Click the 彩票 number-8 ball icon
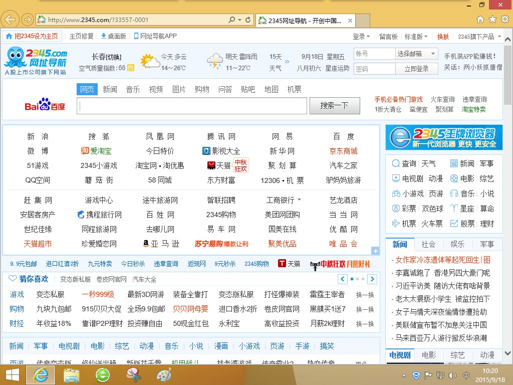513x385 pixels. pos(396,208)
